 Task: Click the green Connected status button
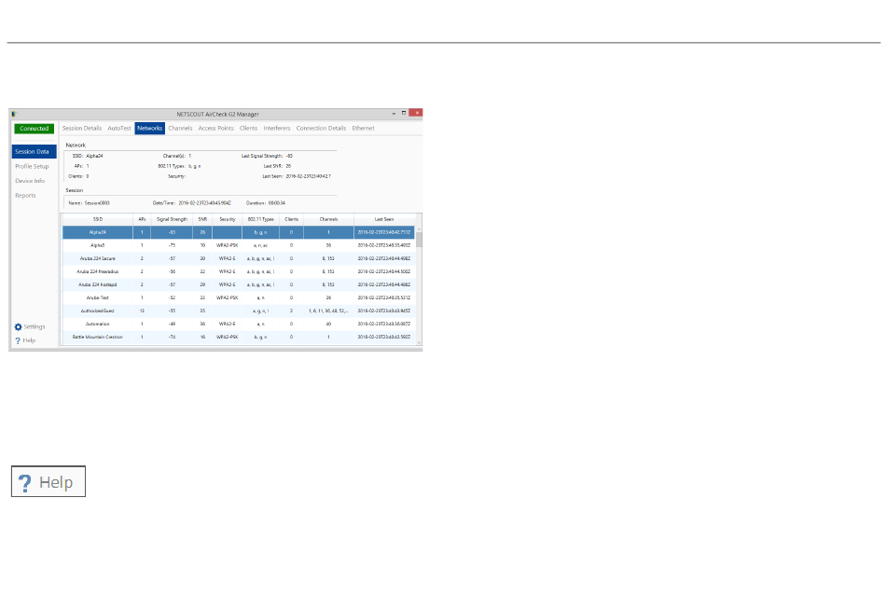[x=35, y=129]
